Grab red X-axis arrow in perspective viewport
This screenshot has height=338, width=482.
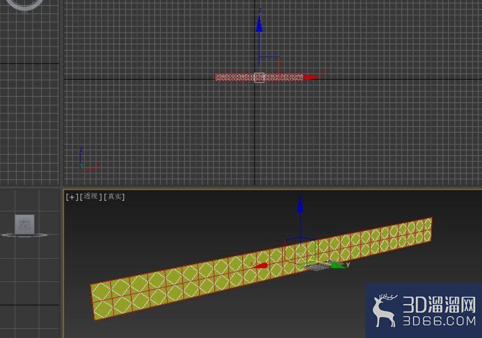click(260, 266)
